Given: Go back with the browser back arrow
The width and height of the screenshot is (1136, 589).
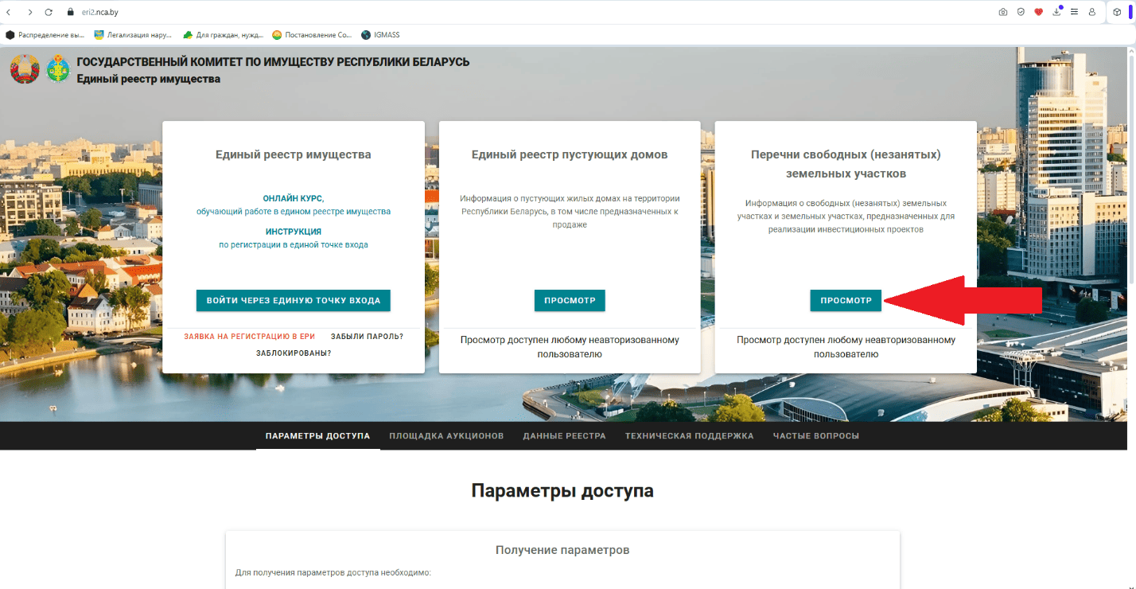Looking at the screenshot, I should tap(10, 13).
